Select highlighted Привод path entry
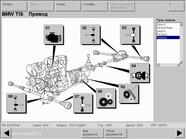The image size is (186, 139). coord(168,38)
